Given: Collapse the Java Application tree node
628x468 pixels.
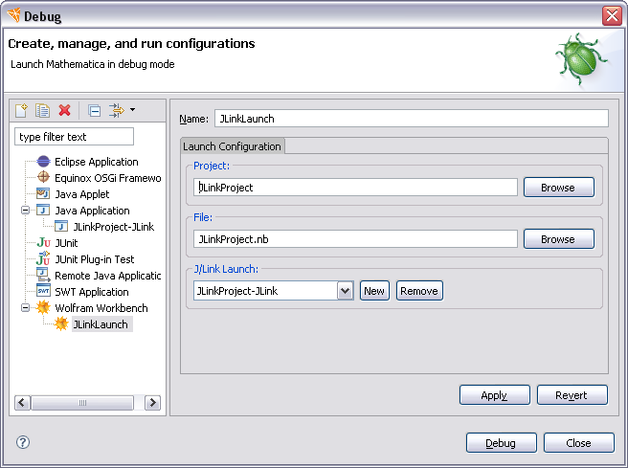Looking at the screenshot, I should point(25,211).
